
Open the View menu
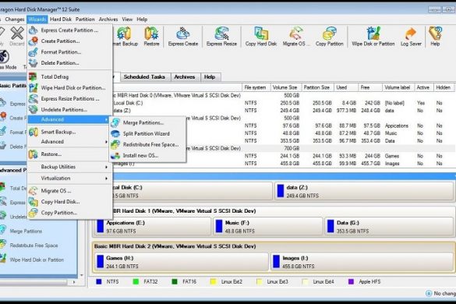(127, 19)
